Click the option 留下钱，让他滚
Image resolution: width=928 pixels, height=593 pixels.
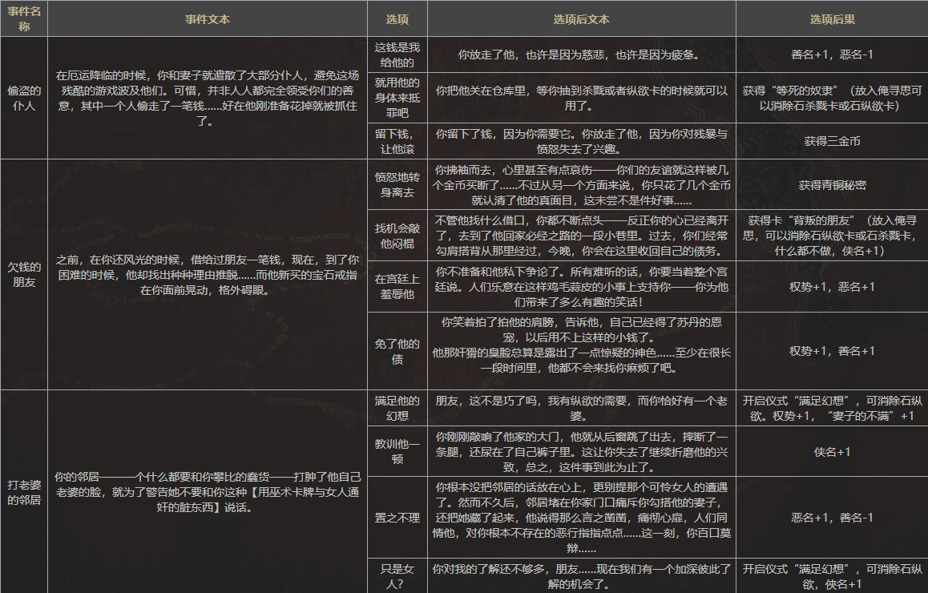pos(397,141)
